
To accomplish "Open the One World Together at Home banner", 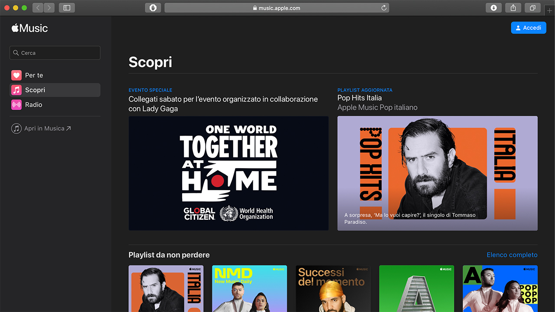I will [229, 173].
